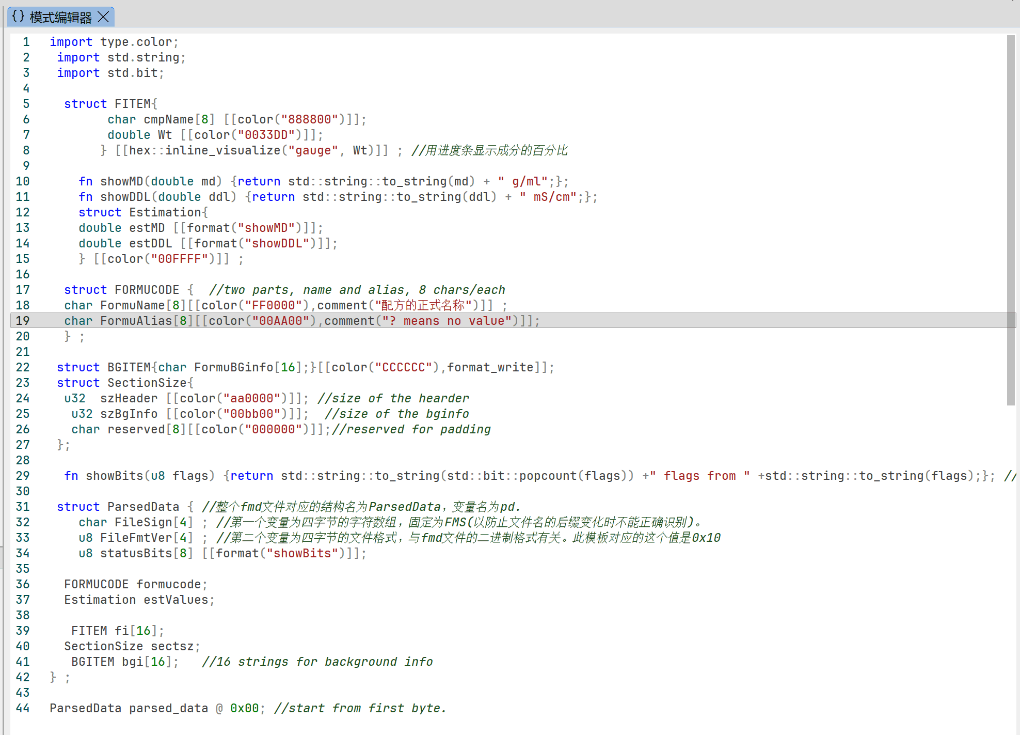The image size is (1020, 735).
Task: Click the showMD function name on line 10
Action: tap(121, 181)
